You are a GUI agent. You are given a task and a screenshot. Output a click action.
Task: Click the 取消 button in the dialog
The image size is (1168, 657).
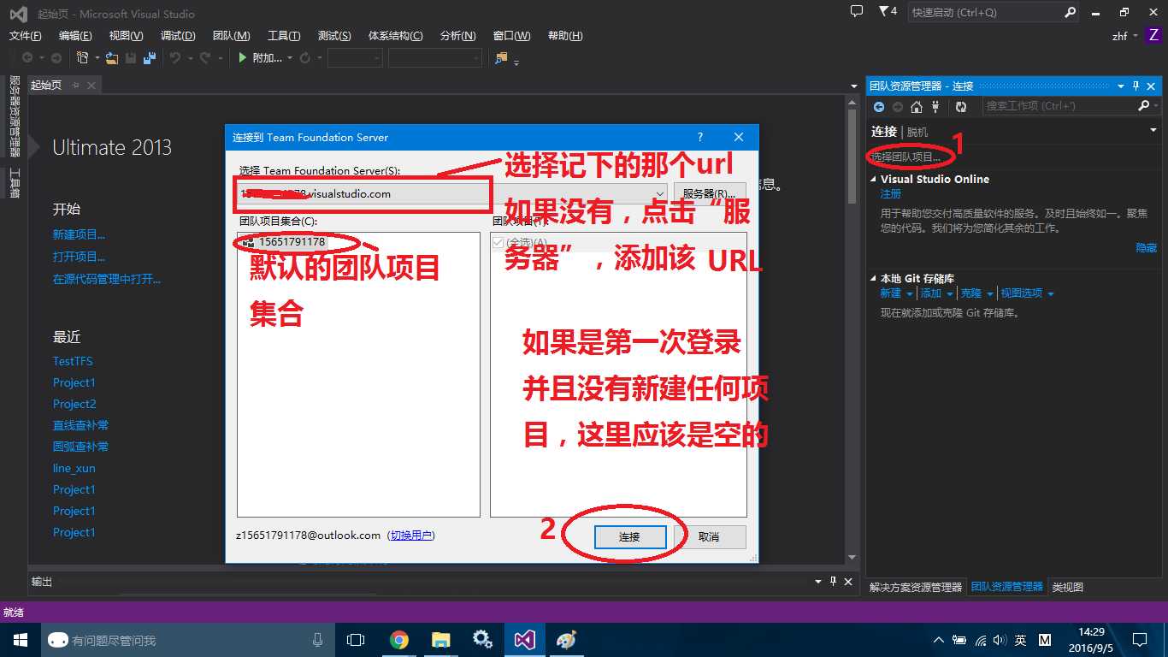(709, 536)
